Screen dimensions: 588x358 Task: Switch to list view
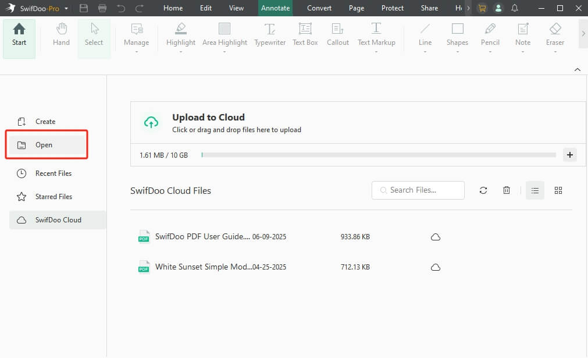535,190
